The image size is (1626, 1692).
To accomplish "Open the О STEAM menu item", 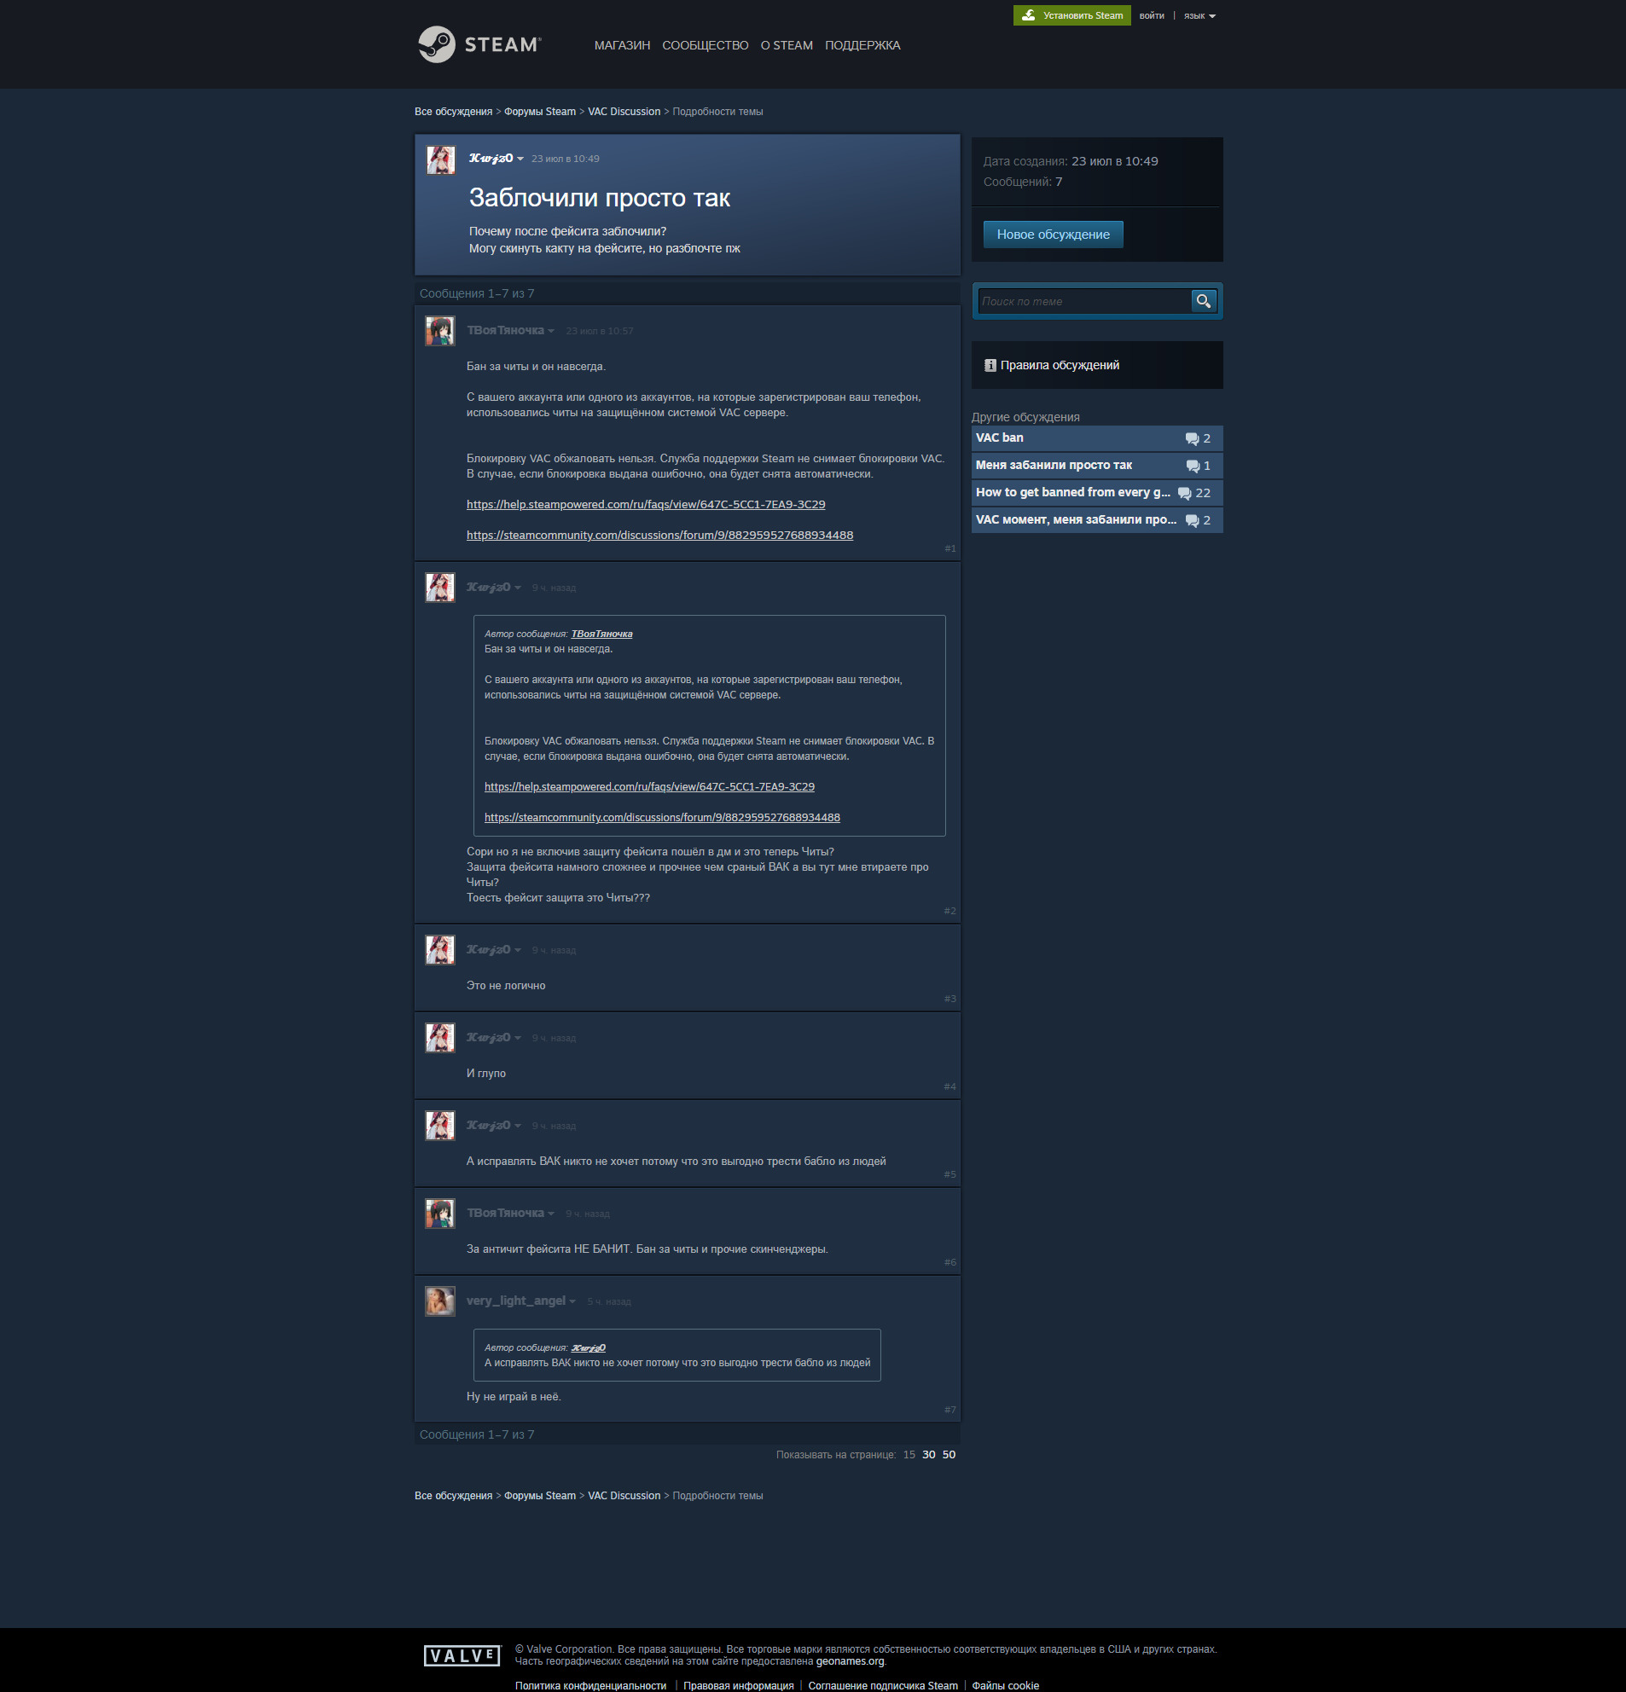I will (x=787, y=46).
